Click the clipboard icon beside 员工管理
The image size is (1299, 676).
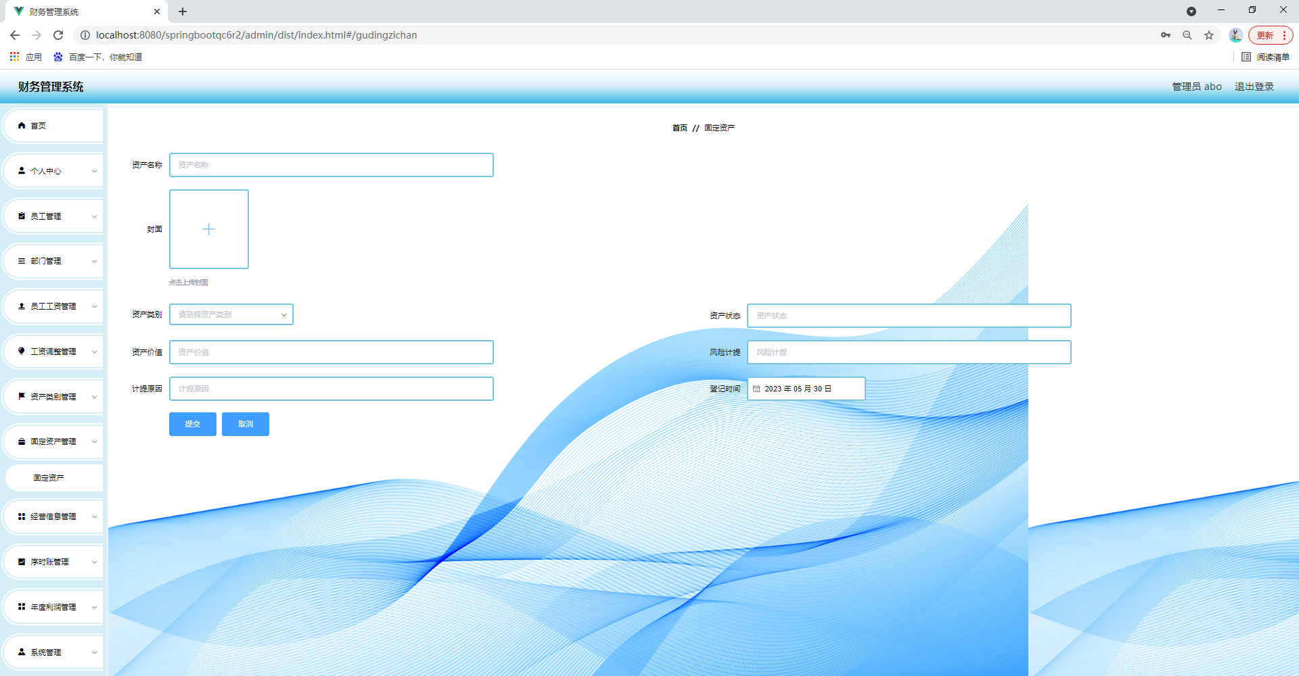click(x=22, y=216)
